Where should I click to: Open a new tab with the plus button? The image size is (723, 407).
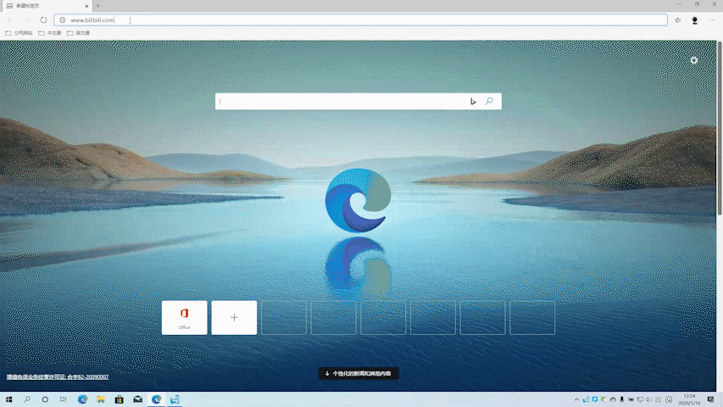pos(97,6)
